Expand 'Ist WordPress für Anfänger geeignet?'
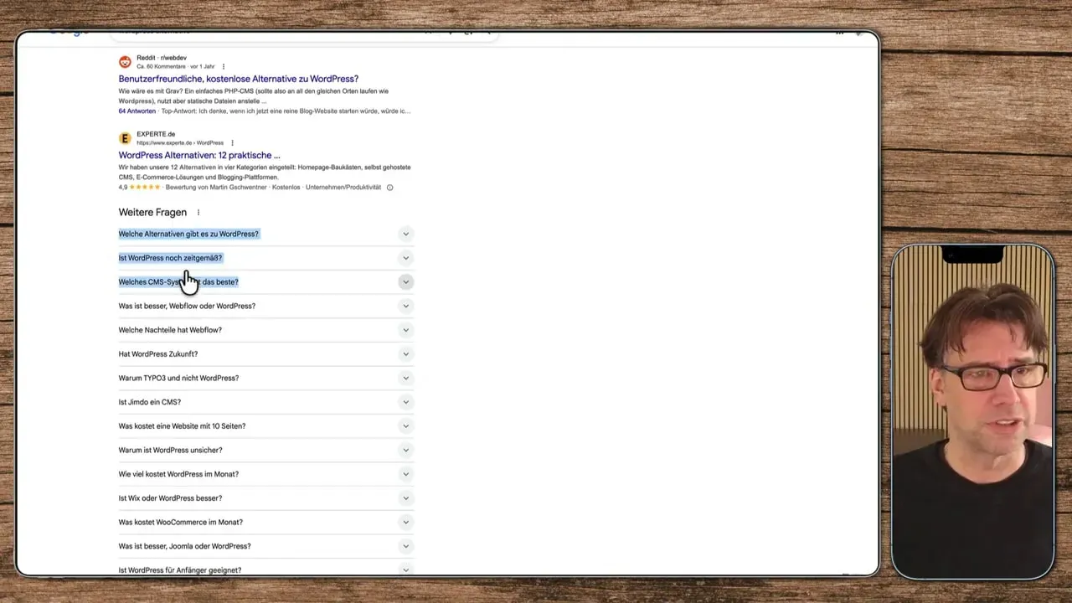The width and height of the screenshot is (1072, 603). (405, 569)
